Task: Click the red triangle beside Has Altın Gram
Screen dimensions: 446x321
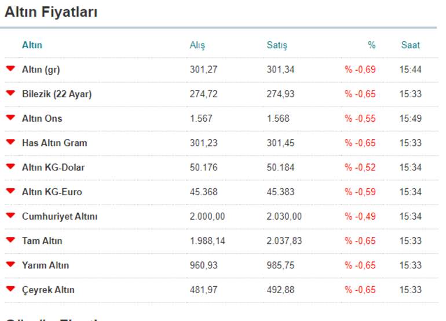Action: click(10, 142)
